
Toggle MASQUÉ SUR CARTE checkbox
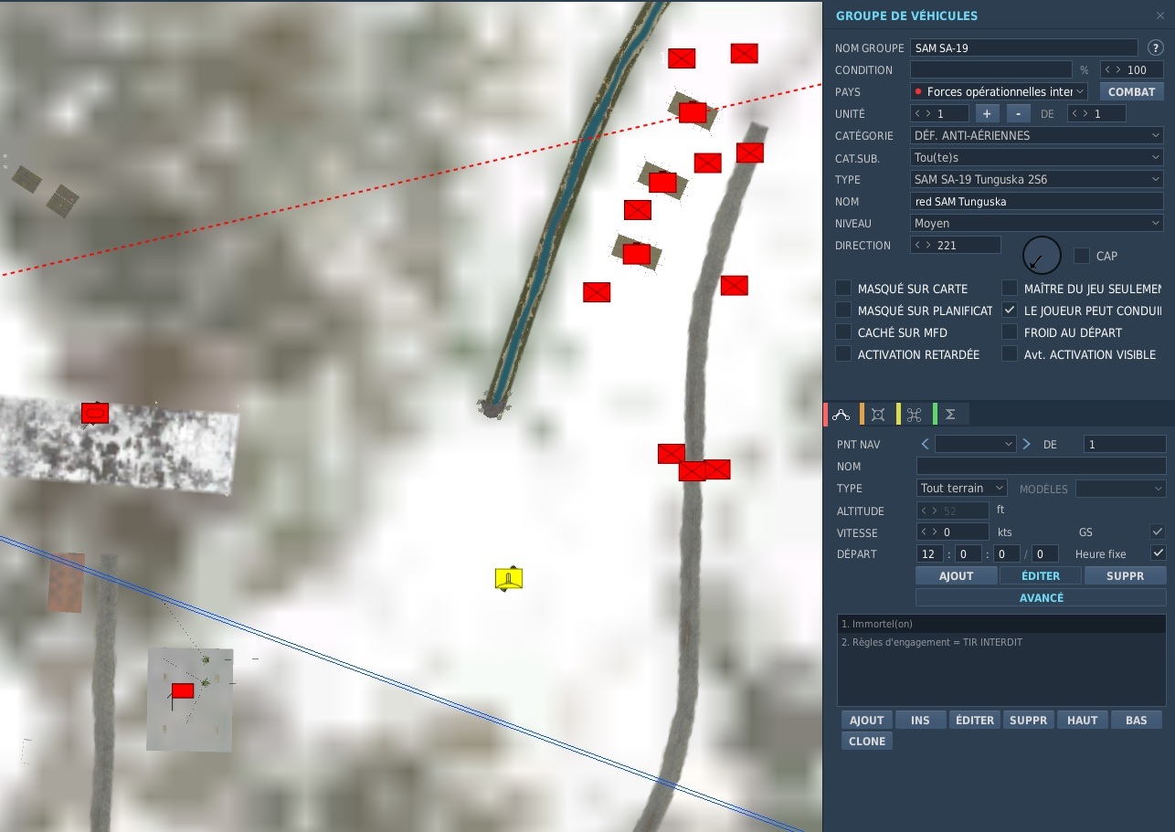843,289
